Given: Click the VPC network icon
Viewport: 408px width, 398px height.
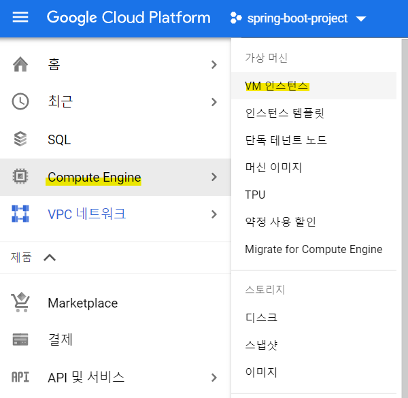Looking at the screenshot, I should (20, 214).
